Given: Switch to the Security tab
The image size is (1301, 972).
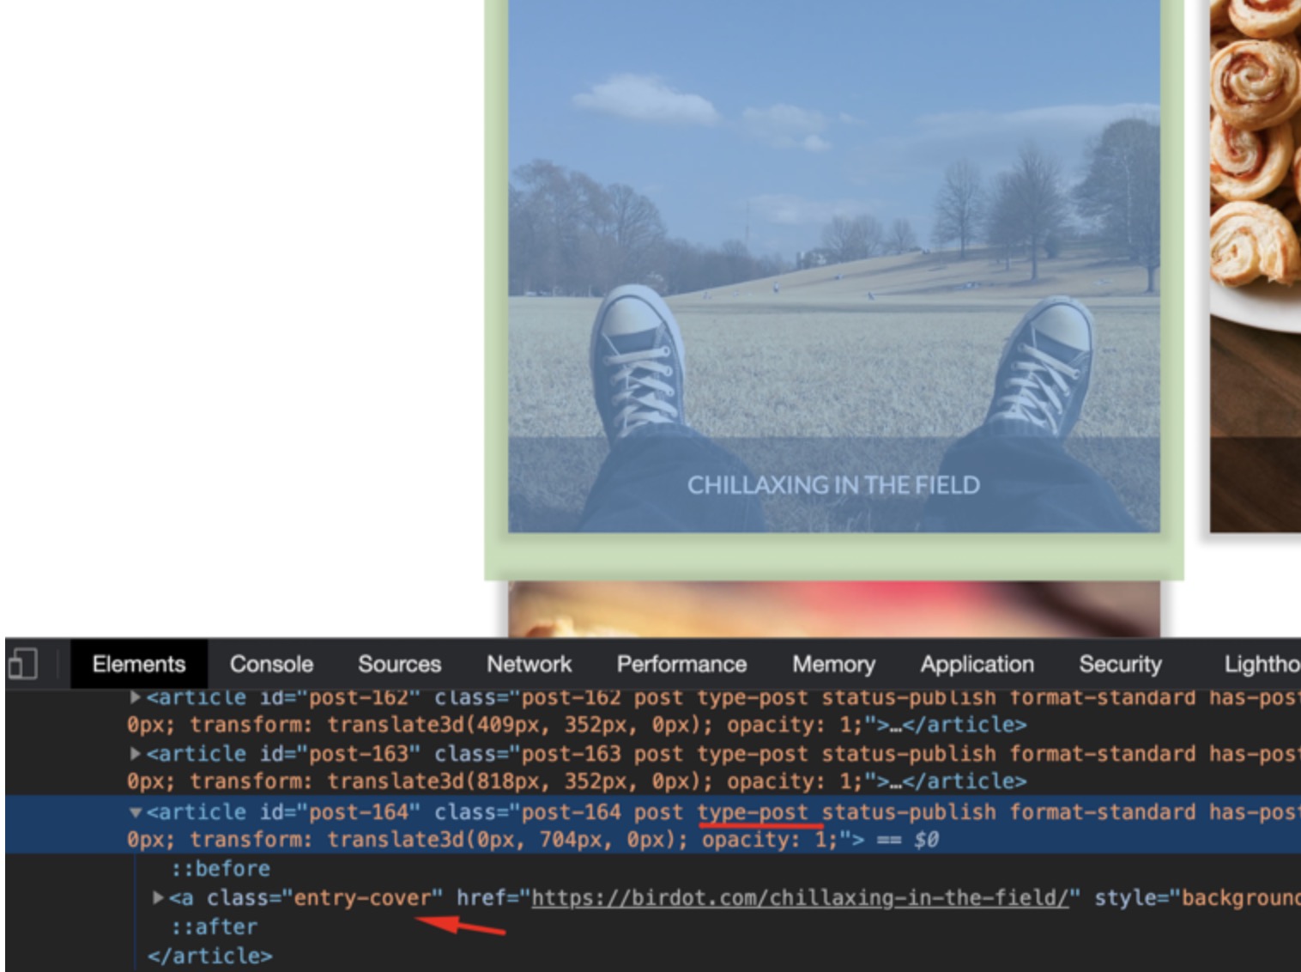Looking at the screenshot, I should [x=1120, y=664].
